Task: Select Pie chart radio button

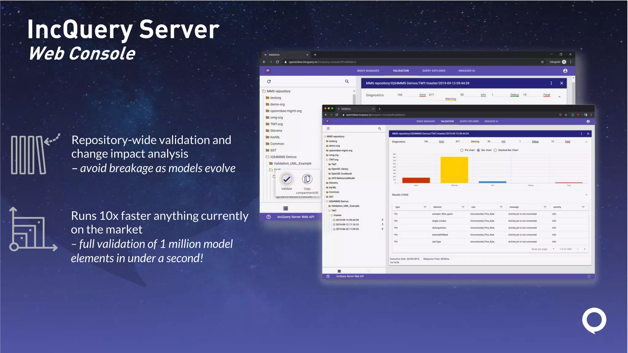Action: pyautogui.click(x=462, y=150)
